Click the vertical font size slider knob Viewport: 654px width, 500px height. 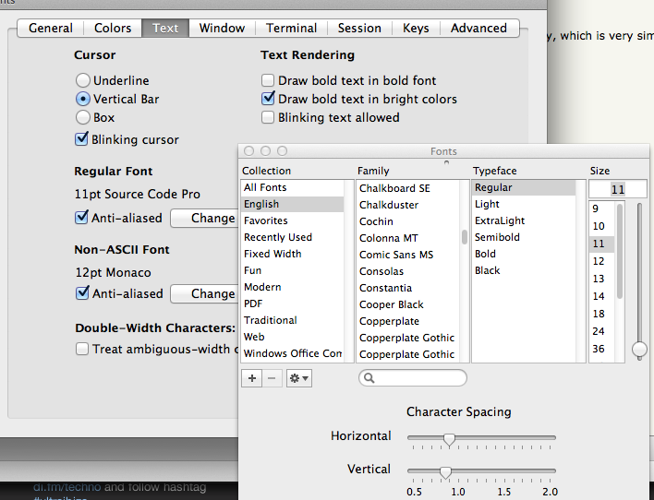[x=639, y=349]
